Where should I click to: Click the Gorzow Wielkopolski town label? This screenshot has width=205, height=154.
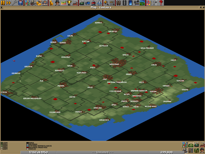pos(32,99)
